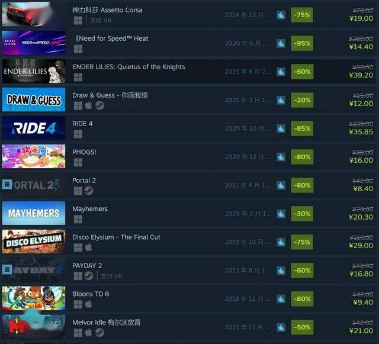Click the -30% discount badge for Mayhemers

(302, 214)
